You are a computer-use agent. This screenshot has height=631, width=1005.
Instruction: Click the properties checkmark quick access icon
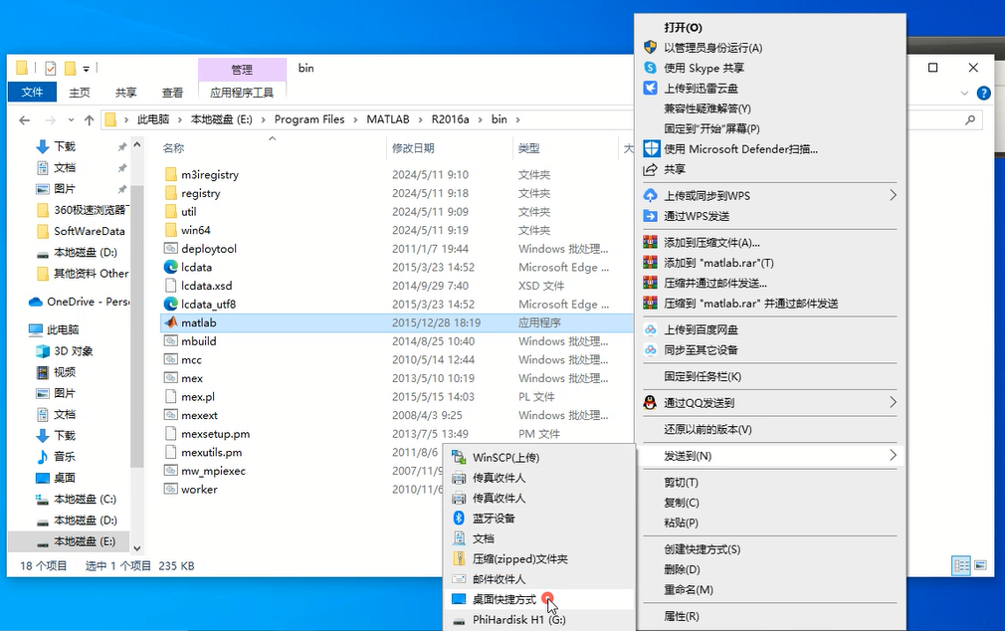51,68
